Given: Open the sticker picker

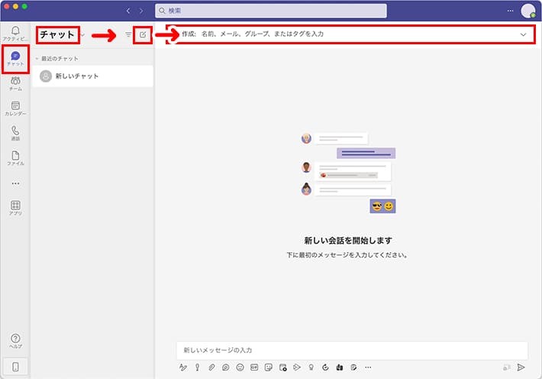Looking at the screenshot, I should [x=268, y=368].
